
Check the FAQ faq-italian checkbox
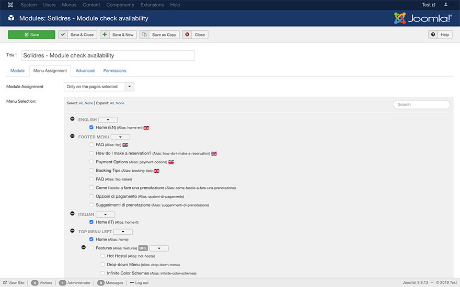(91, 179)
